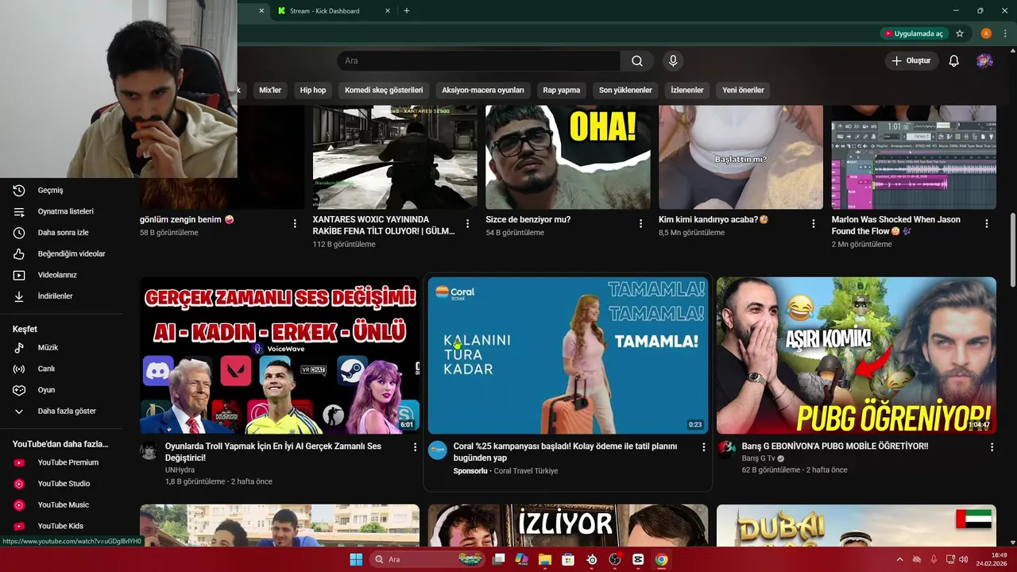Open options for Kim kimi kandırıyo

tap(814, 224)
